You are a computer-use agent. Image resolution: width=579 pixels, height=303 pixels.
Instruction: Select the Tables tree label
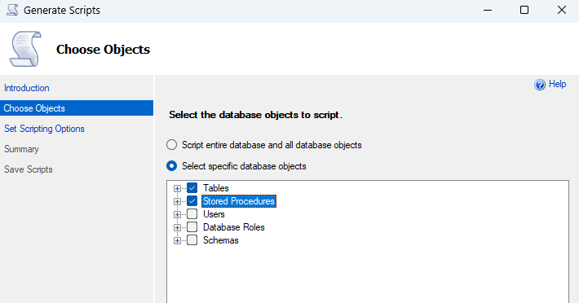click(216, 188)
